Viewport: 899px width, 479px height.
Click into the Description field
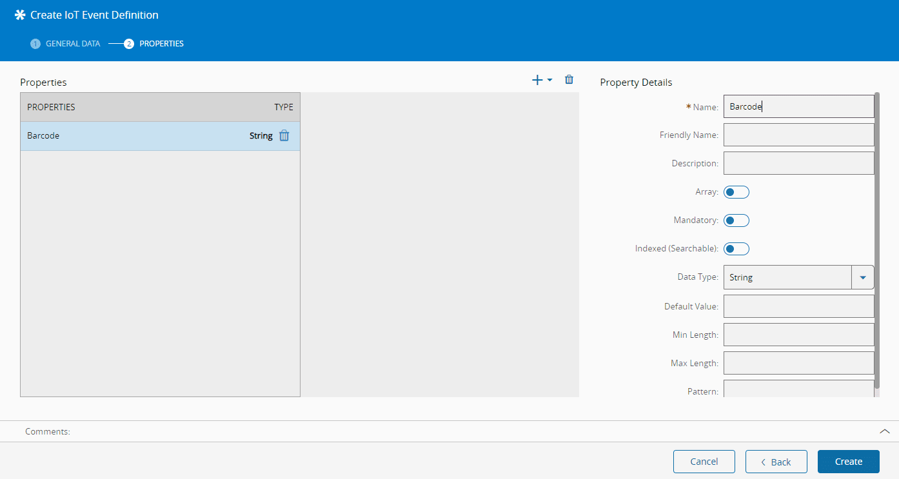coord(798,164)
